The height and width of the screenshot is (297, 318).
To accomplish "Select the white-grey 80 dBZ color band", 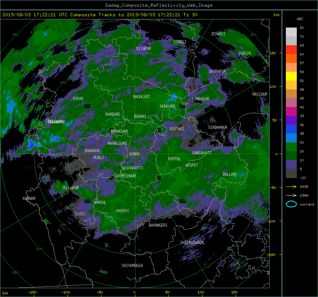I will point(291,32).
